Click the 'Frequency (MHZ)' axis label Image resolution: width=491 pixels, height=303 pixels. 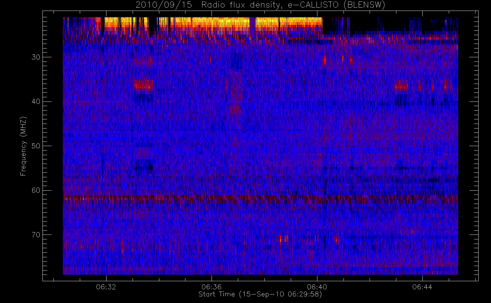[23, 146]
